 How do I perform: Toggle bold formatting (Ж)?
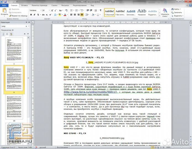point(31,15)
